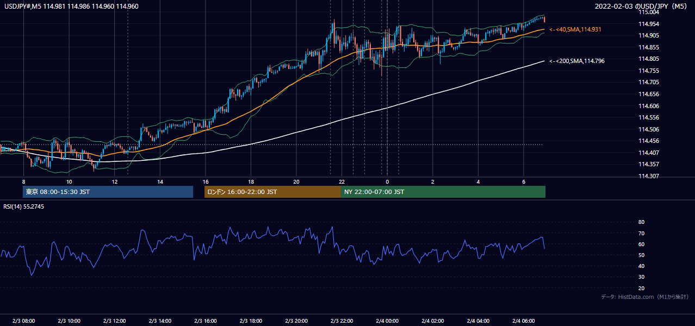Click hour label 14 under price chart
Screen dimensions: 695x326
(x=160, y=181)
